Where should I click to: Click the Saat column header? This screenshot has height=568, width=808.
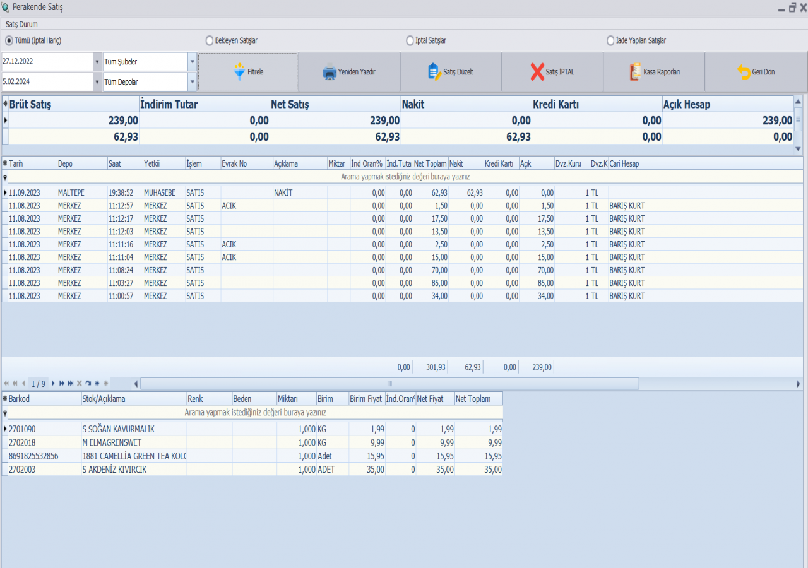[125, 163]
